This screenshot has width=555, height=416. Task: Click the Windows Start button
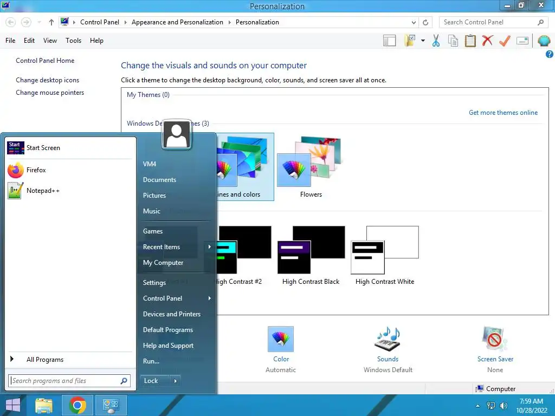13,405
